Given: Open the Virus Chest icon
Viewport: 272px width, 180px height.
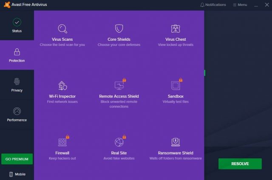Looking at the screenshot, I should point(175,29).
